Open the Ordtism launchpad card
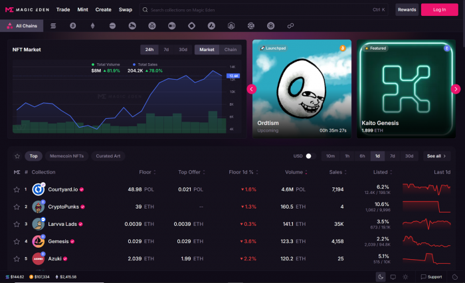This screenshot has width=465, height=283. pyautogui.click(x=302, y=89)
